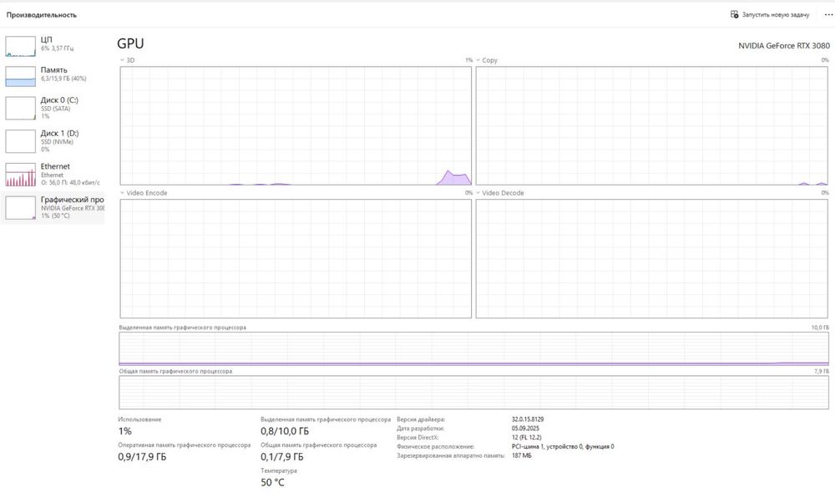Click the Video Encode usage graph
The height and width of the screenshot is (498, 835).
(x=296, y=258)
